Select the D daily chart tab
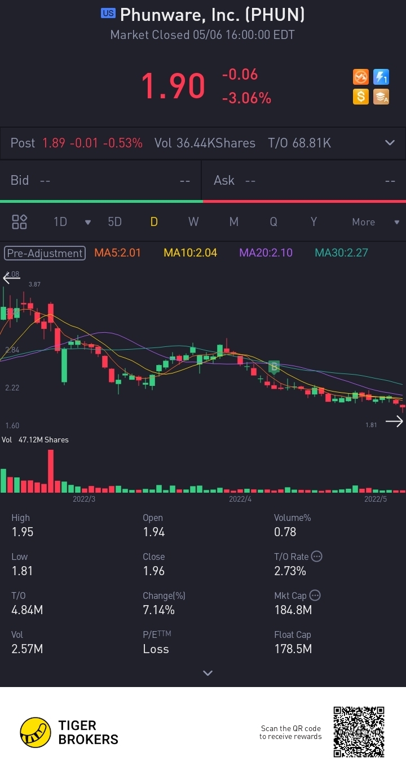The height and width of the screenshot is (778, 406). pyautogui.click(x=153, y=222)
